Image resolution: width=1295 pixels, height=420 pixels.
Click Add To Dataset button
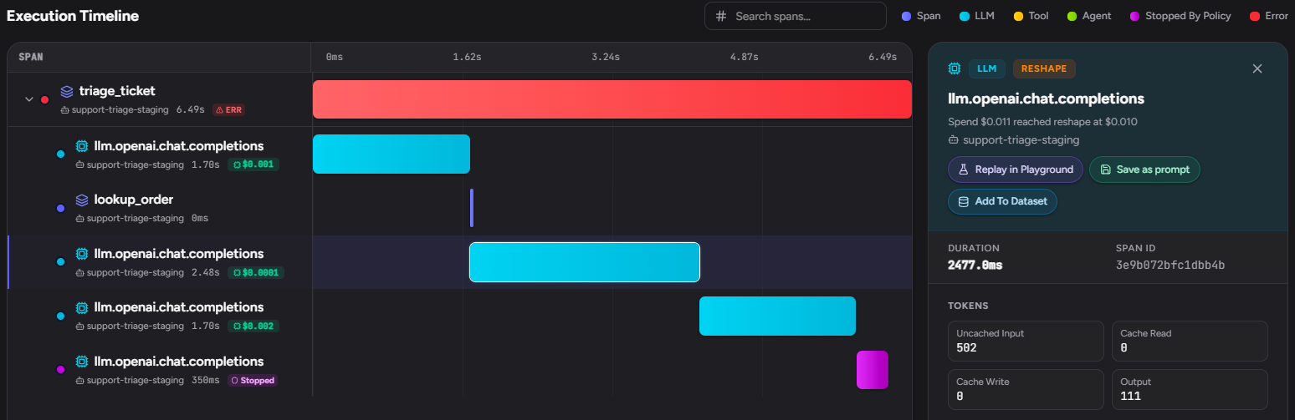[1002, 201]
